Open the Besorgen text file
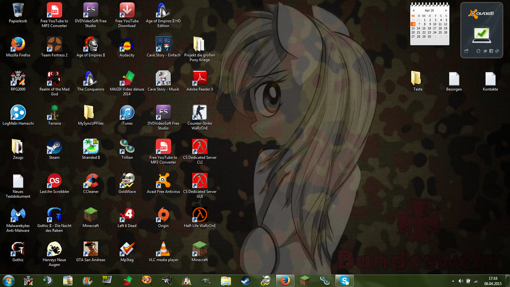Image resolution: width=510 pixels, height=287 pixels. coord(454,81)
